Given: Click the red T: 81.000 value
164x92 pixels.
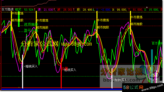Looking at the screenshot, I should click(x=135, y=10).
